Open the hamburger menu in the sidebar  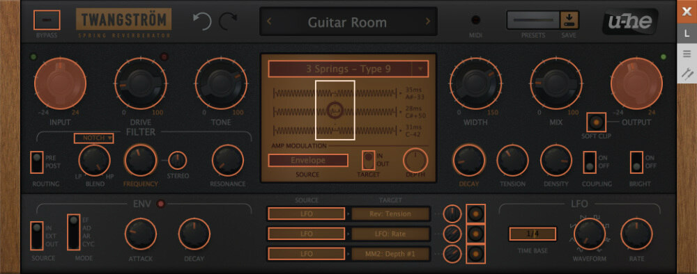pos(687,54)
